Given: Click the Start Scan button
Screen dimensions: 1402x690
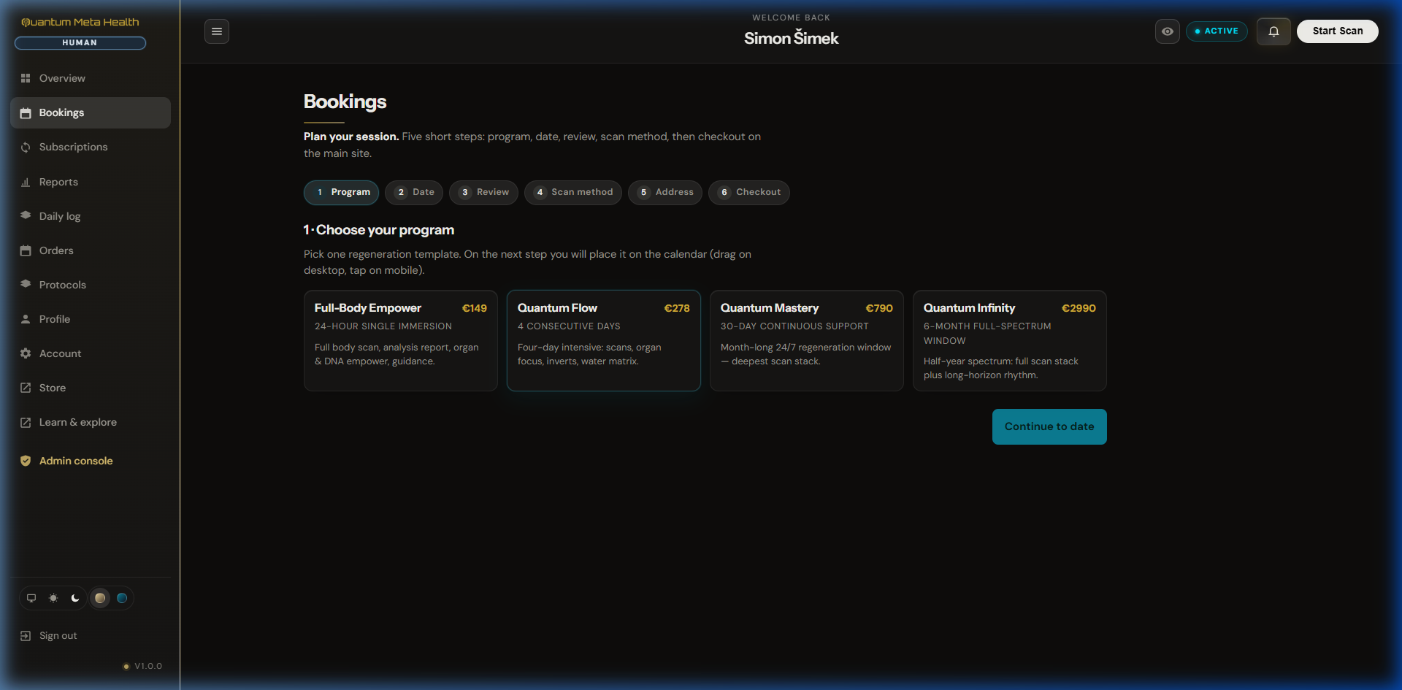Looking at the screenshot, I should point(1338,31).
